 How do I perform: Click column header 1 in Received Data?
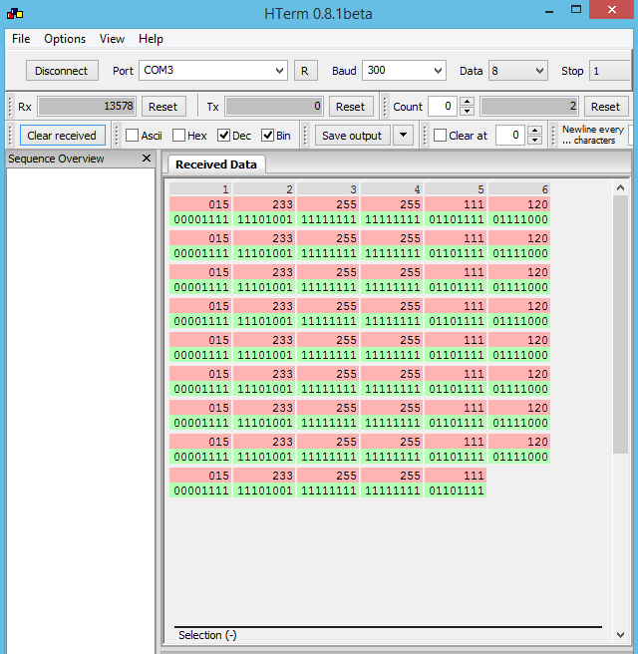pos(200,189)
